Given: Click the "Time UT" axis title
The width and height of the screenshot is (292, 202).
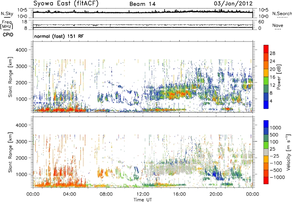Looking at the screenshot, I should click(143, 200).
